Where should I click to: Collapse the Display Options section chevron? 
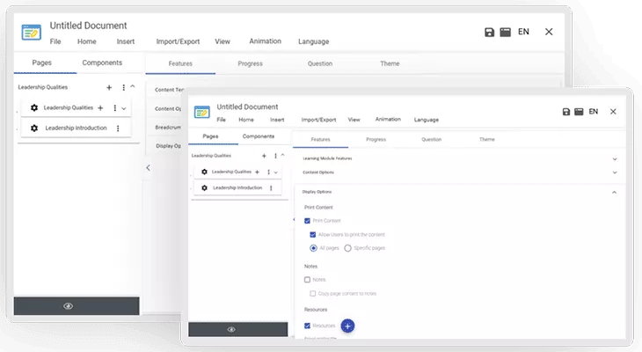[x=614, y=192]
